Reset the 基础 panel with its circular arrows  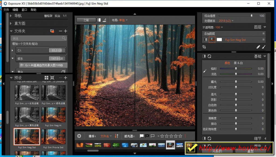pos(209,56)
